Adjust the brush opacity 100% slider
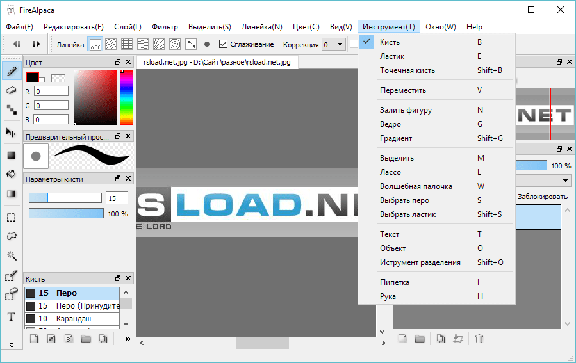The image size is (576, 363). click(x=66, y=213)
